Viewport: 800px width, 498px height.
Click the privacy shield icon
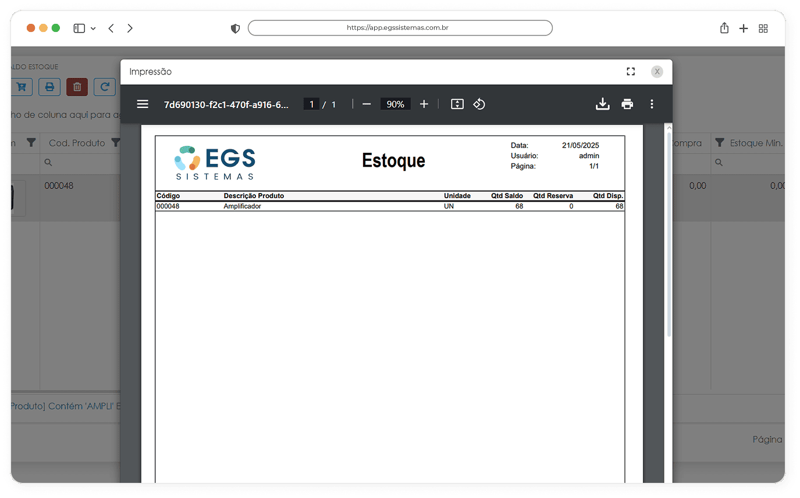click(235, 28)
